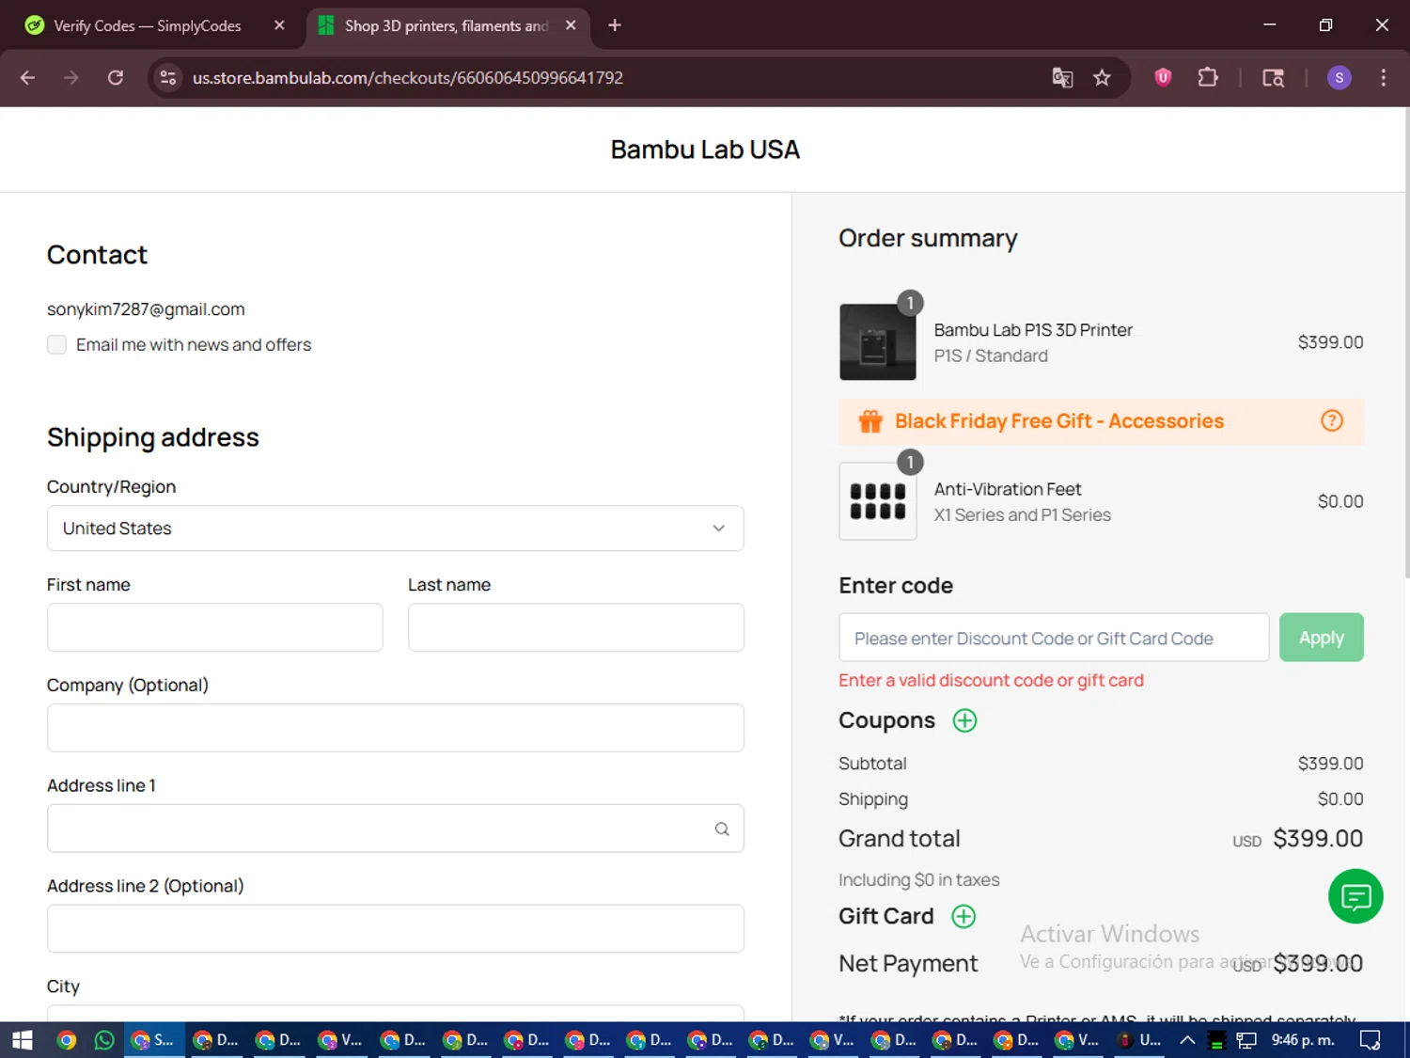The height and width of the screenshot is (1058, 1410).
Task: Click the Anti-Vibration Feet item name
Action: [1008, 489]
